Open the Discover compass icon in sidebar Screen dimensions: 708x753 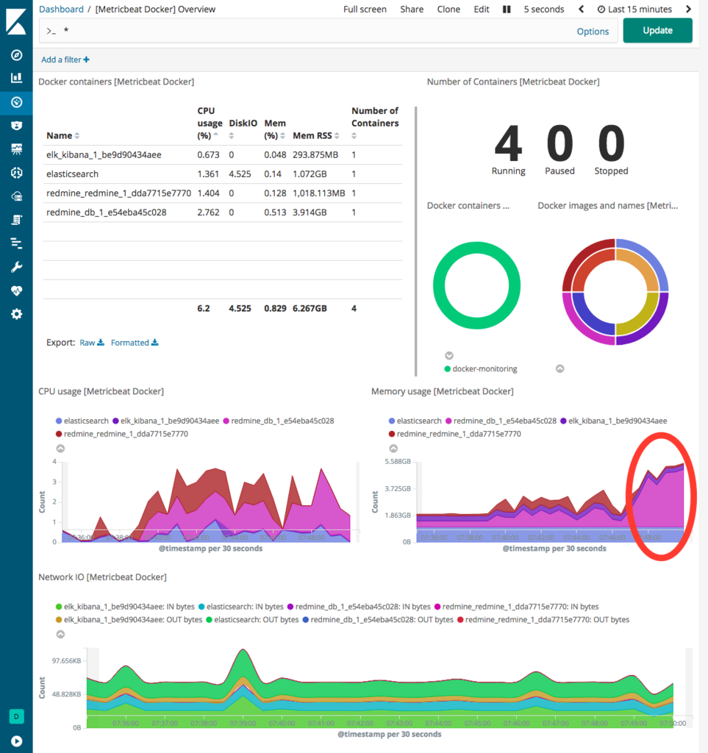16,55
